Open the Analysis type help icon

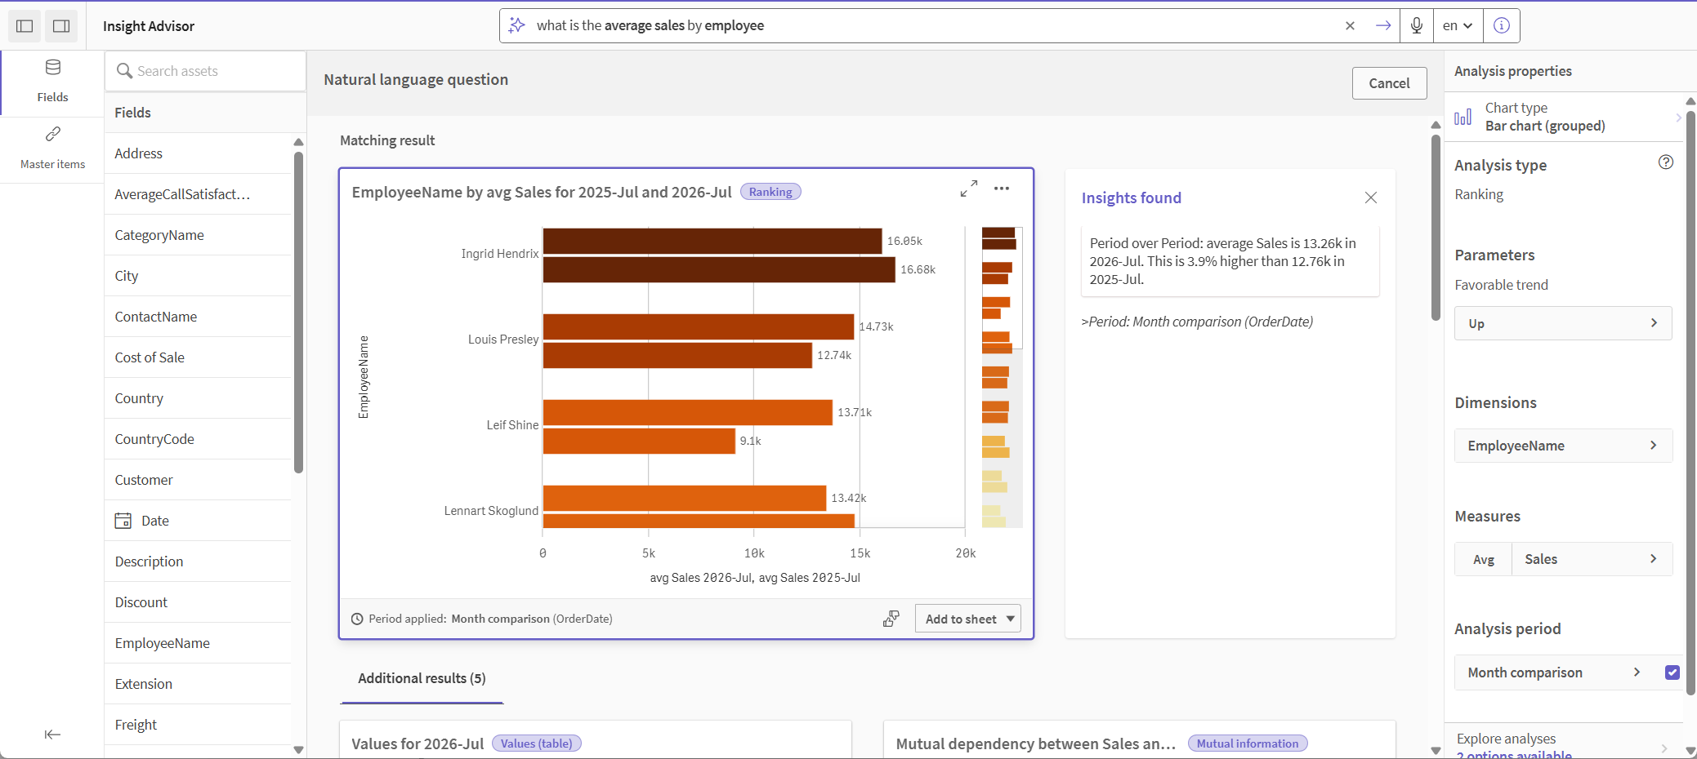(x=1666, y=162)
